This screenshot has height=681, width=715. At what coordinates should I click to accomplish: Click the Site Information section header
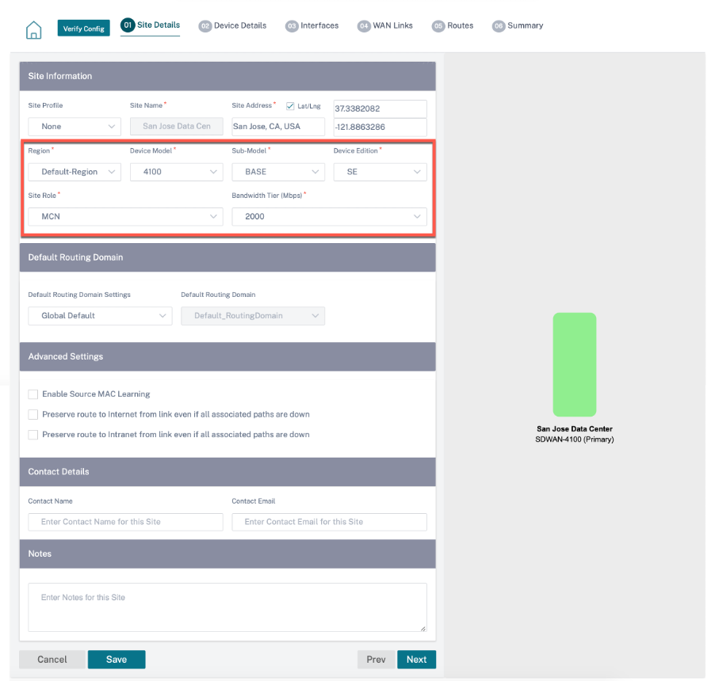[x=227, y=76]
